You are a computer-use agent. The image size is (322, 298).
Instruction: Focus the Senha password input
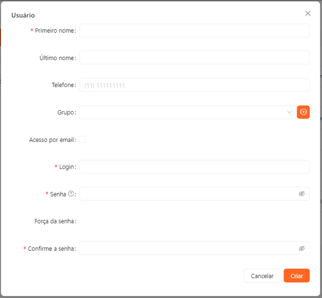click(x=188, y=194)
